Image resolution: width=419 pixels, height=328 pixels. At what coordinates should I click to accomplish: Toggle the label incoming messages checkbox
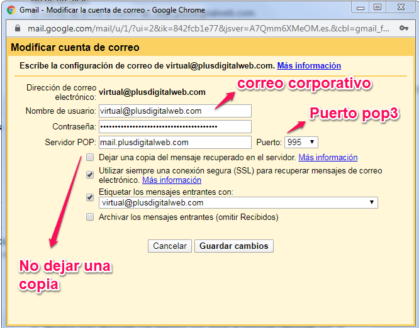coord(90,197)
